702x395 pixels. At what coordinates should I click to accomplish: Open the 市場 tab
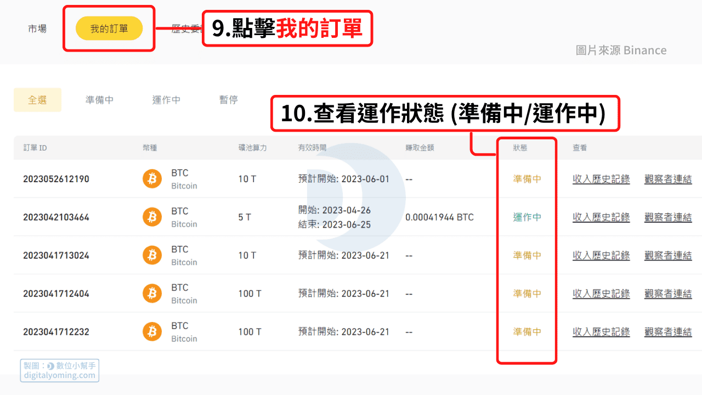(x=37, y=29)
